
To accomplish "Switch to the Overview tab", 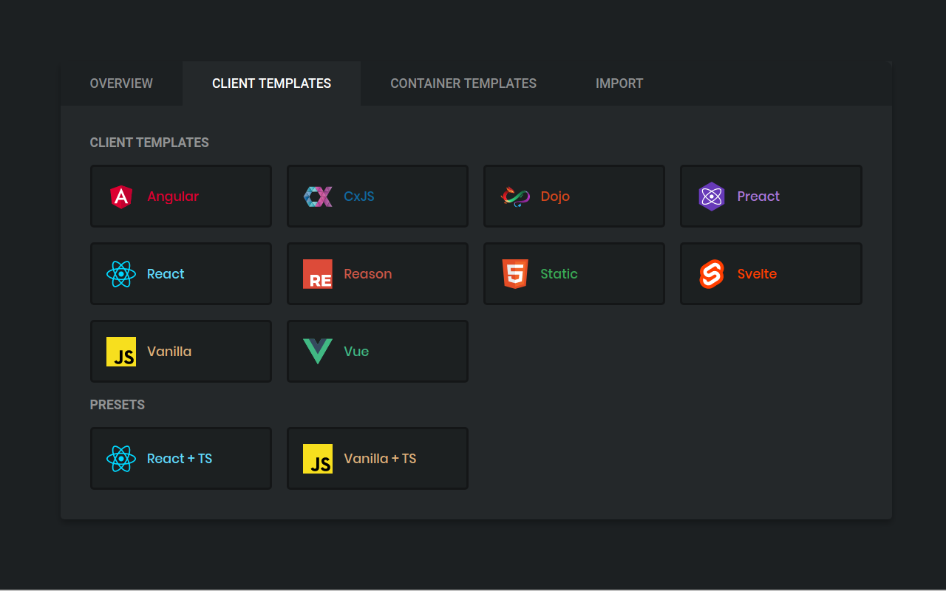I will pyautogui.click(x=121, y=83).
